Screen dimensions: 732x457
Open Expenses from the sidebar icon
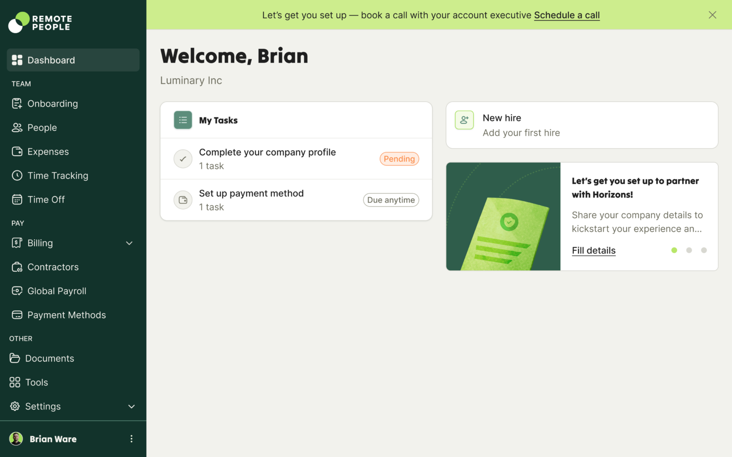coord(17,151)
